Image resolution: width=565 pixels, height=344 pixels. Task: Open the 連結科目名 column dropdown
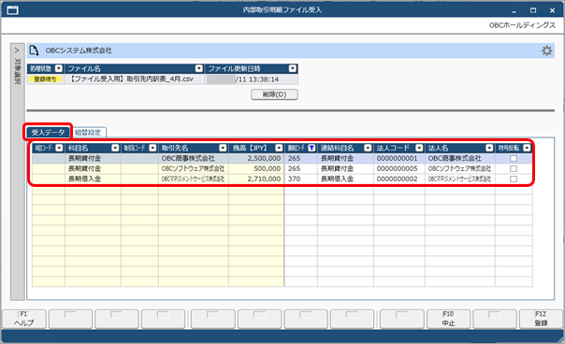(368, 148)
